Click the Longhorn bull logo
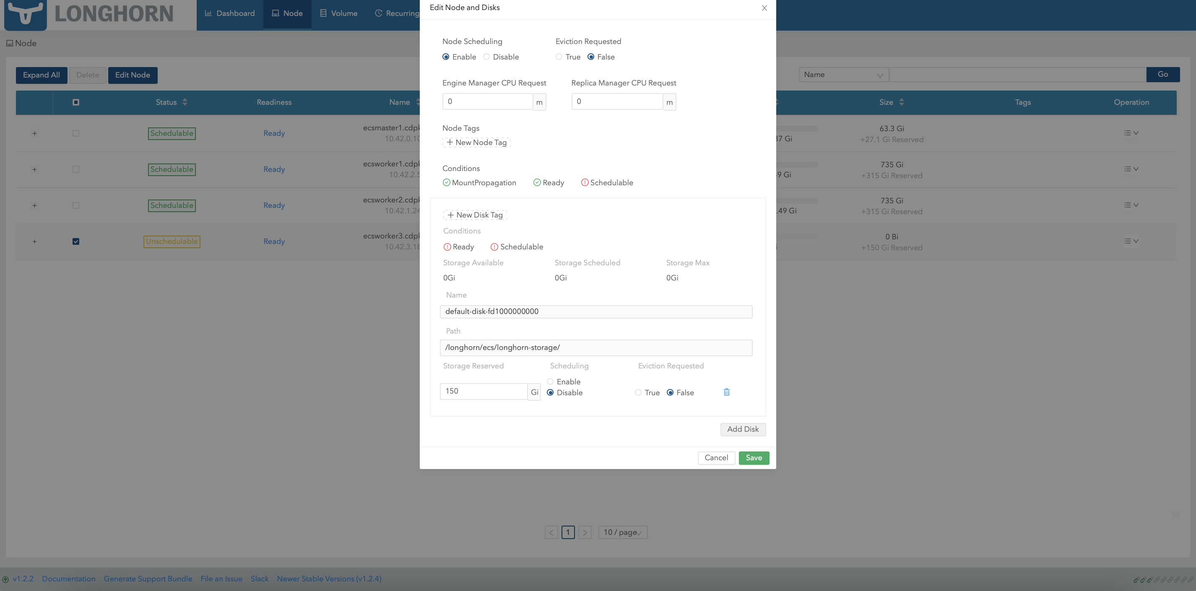Screen dimensions: 1196x591 pos(26,13)
